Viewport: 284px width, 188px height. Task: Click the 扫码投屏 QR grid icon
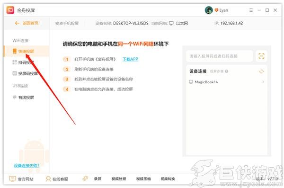[15, 62]
